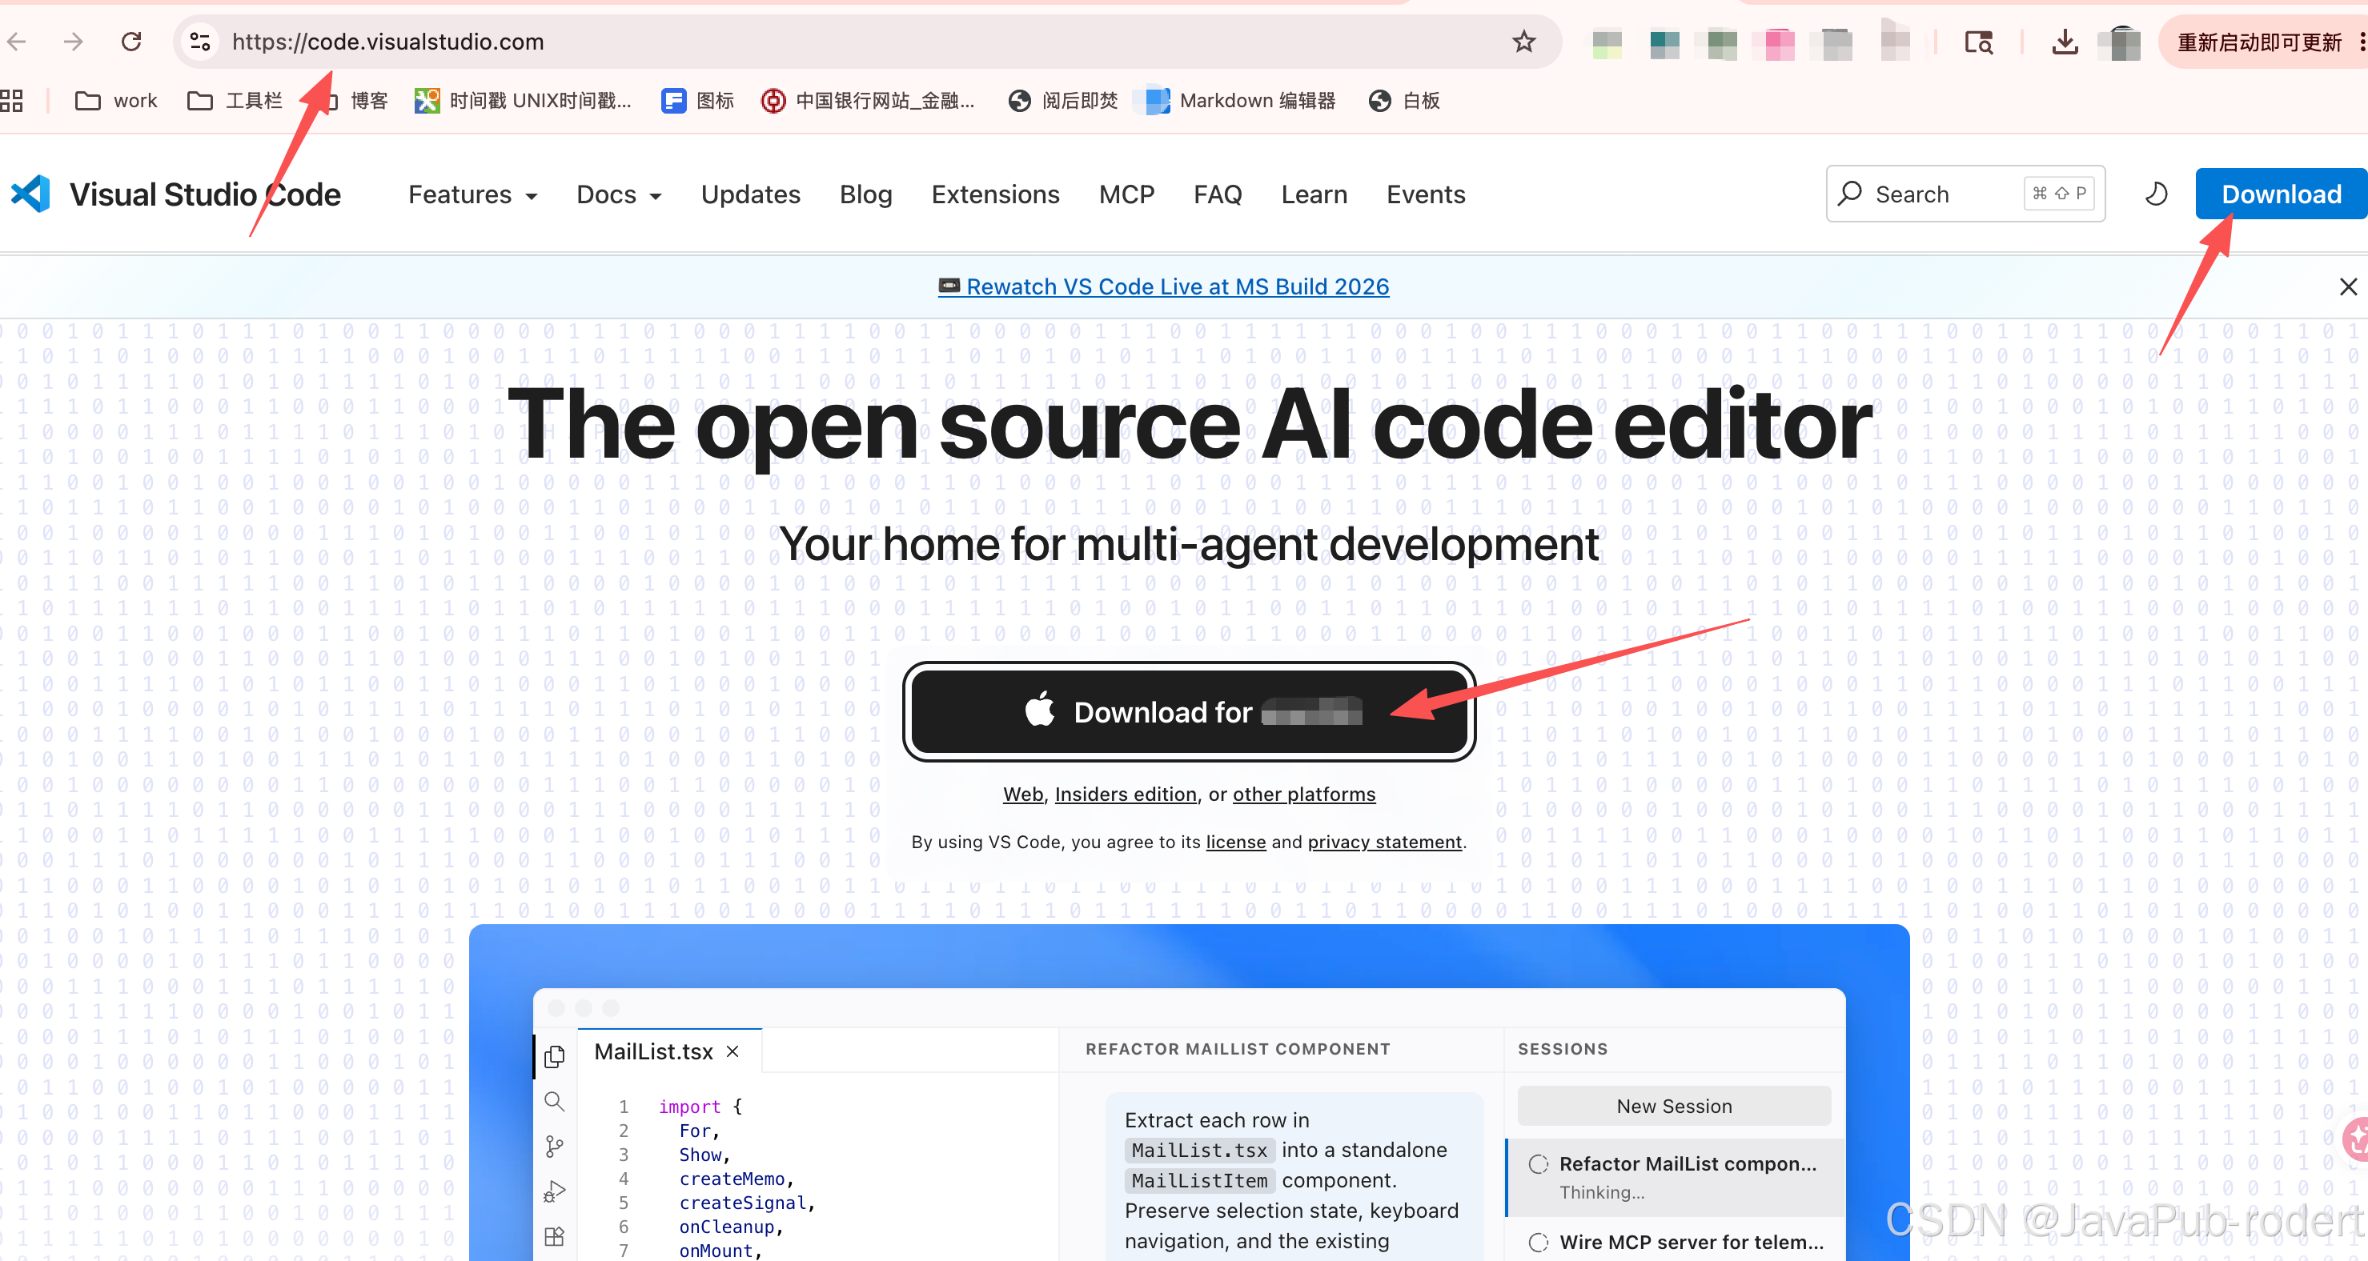Open the 中国银行网站 bookmark
The image size is (2368, 1261).
pos(868,100)
